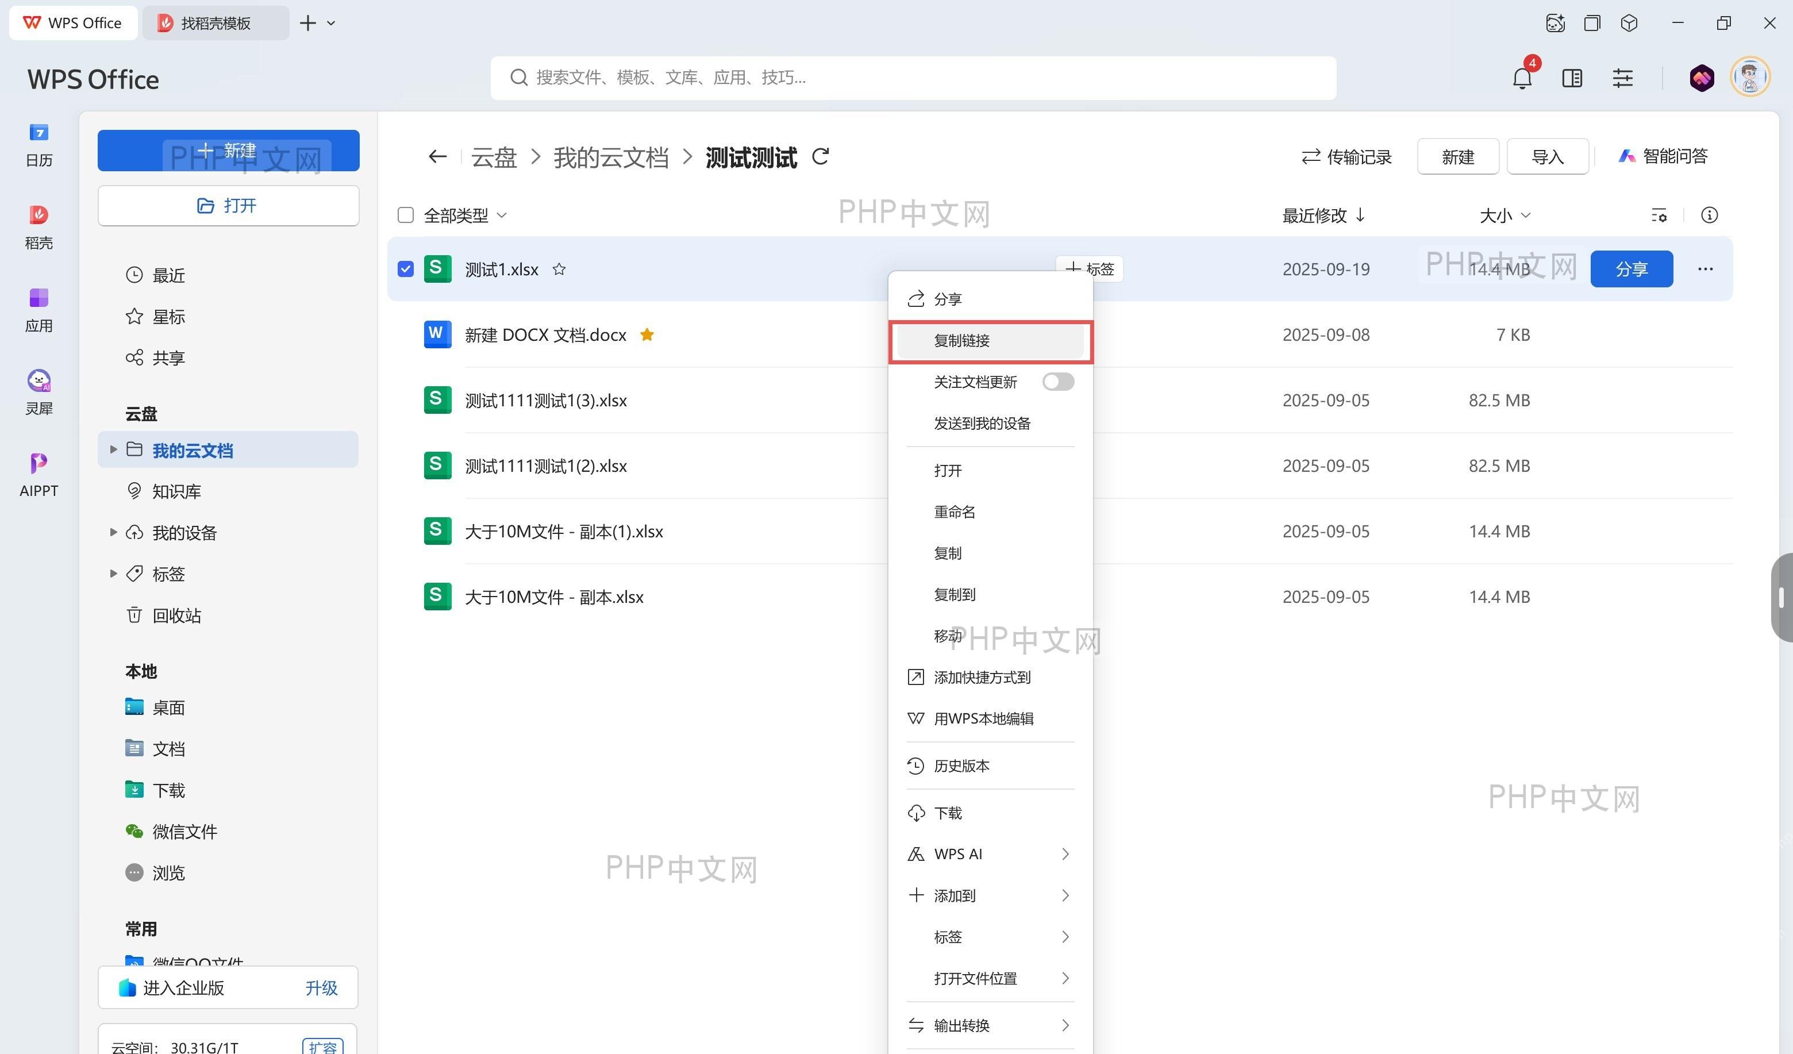The image size is (1793, 1054).
Task: Open the three-dot more menu for 测试1.xlsx
Action: (x=1704, y=269)
